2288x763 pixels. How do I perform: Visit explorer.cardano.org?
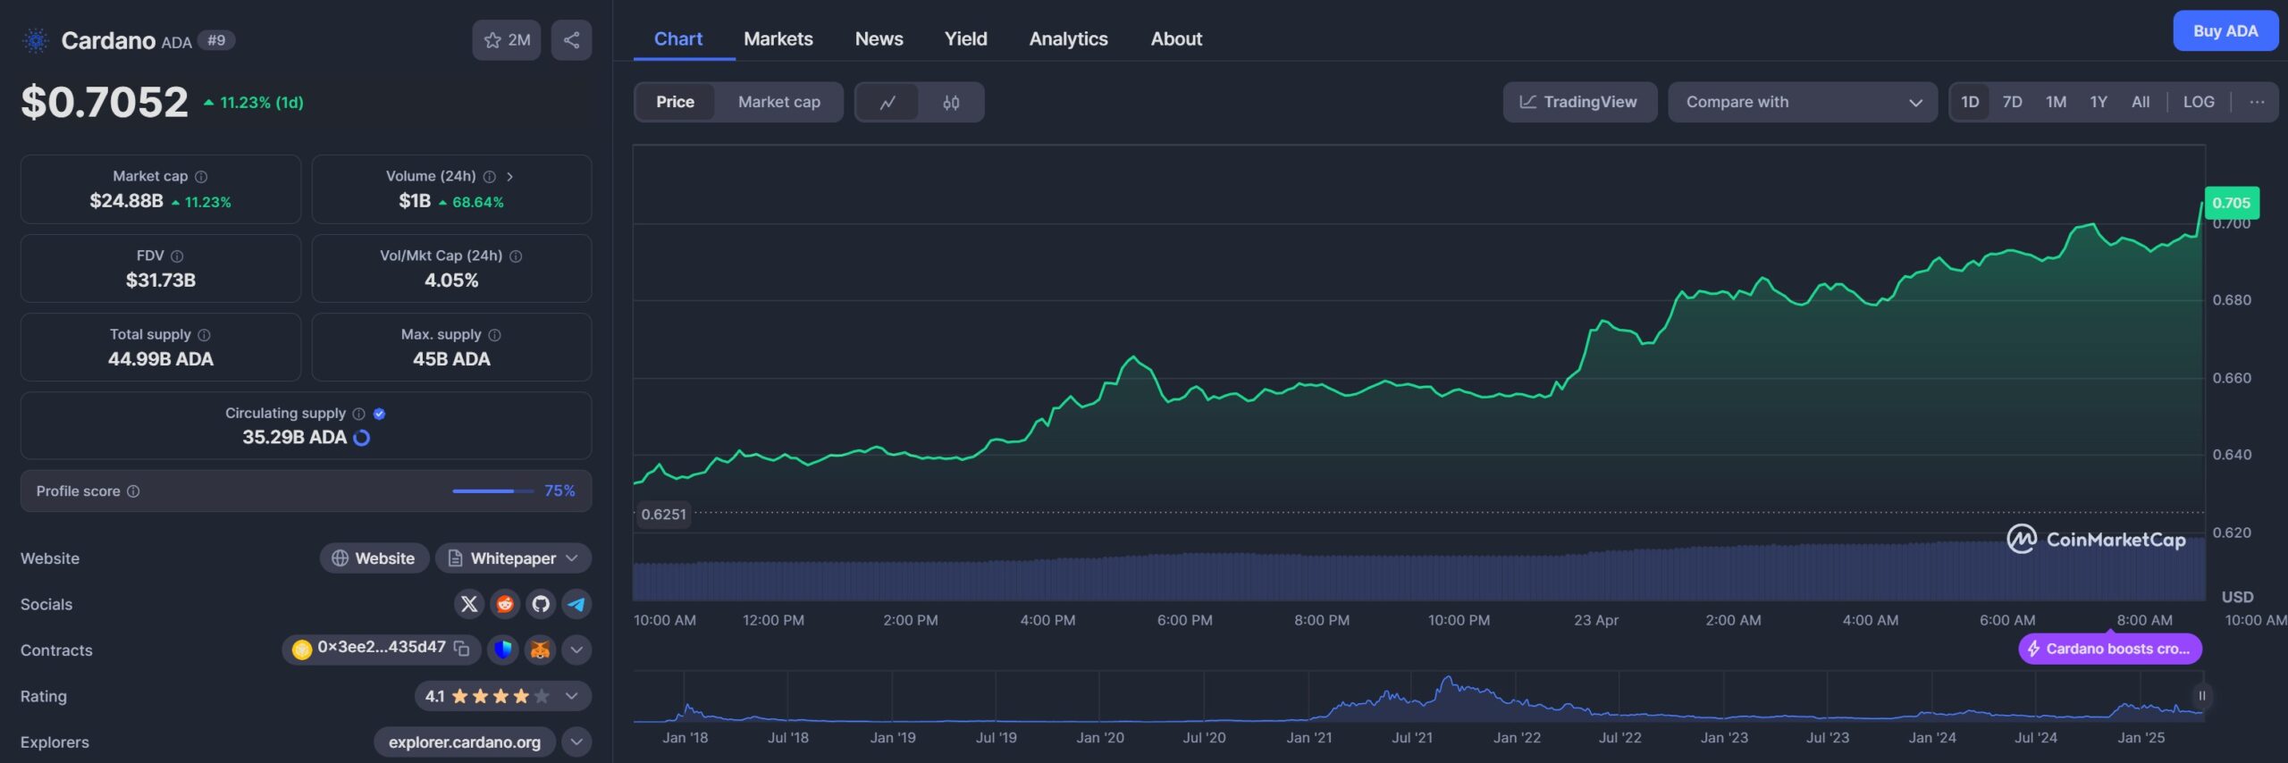(465, 742)
